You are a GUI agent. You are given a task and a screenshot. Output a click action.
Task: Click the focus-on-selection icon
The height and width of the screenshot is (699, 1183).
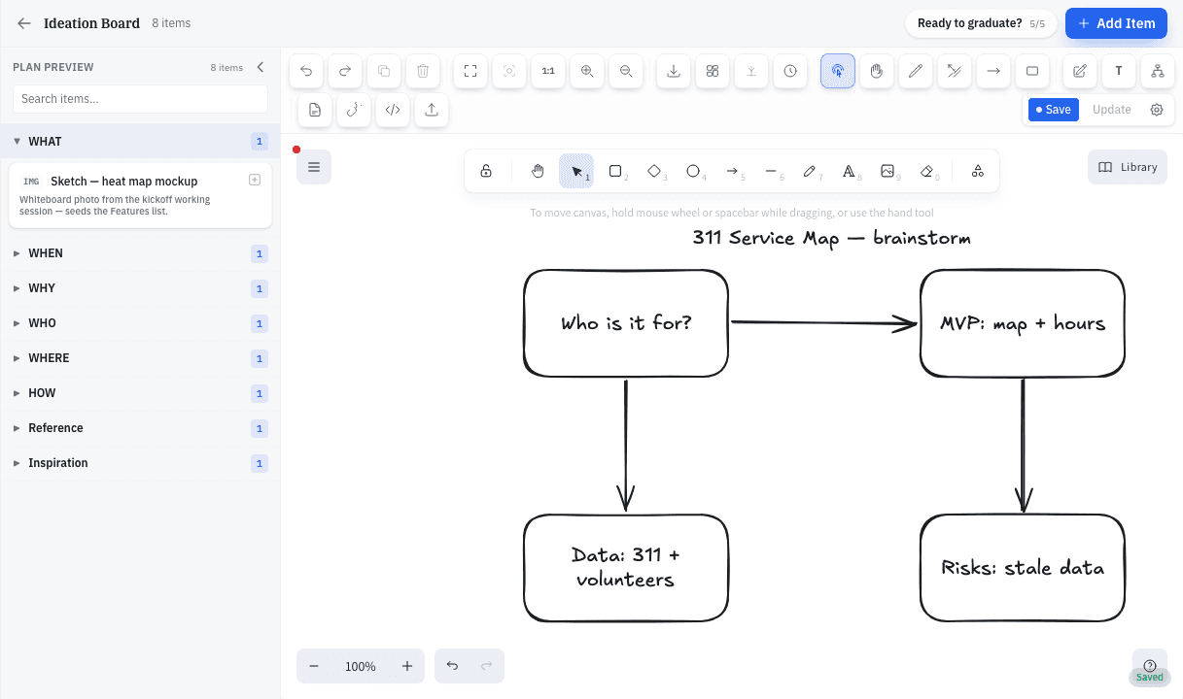pyautogui.click(x=509, y=71)
